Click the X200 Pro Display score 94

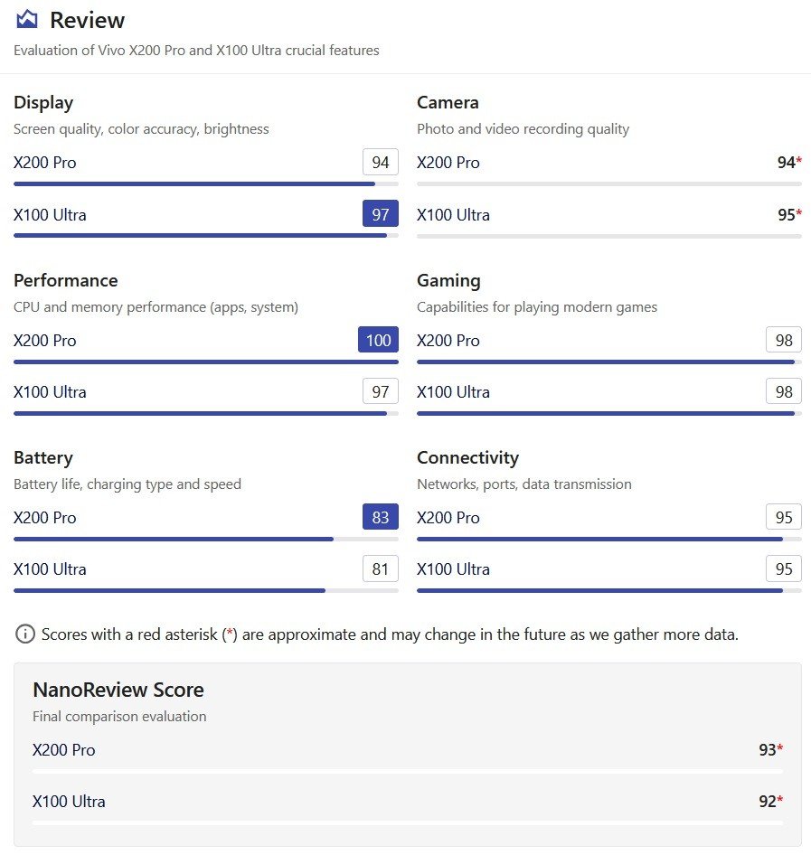point(381,163)
